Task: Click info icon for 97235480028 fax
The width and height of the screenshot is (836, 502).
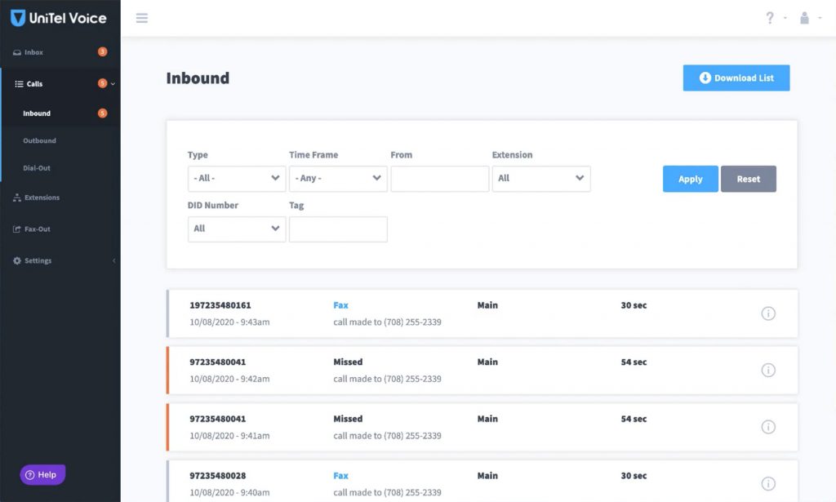Action: 767,483
